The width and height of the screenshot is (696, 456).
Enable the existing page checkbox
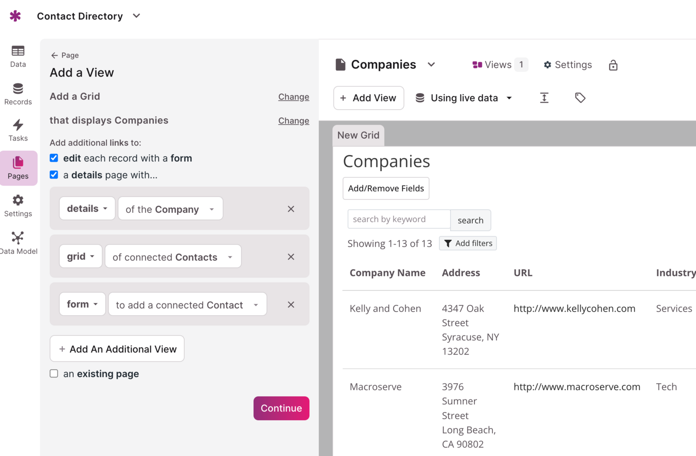pos(54,374)
